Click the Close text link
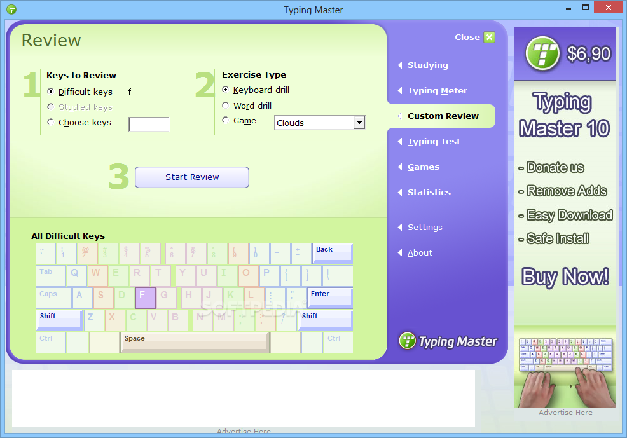627x438 pixels. click(467, 37)
